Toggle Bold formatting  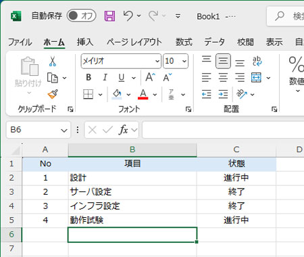(x=88, y=78)
